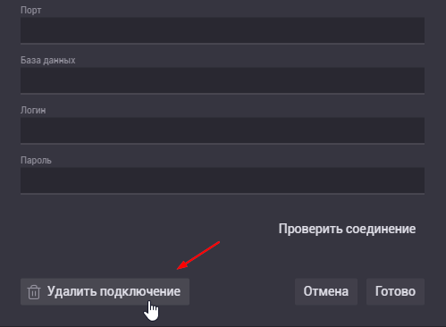Click the "Порт" field label
The image size is (446, 327).
[x=31, y=11]
